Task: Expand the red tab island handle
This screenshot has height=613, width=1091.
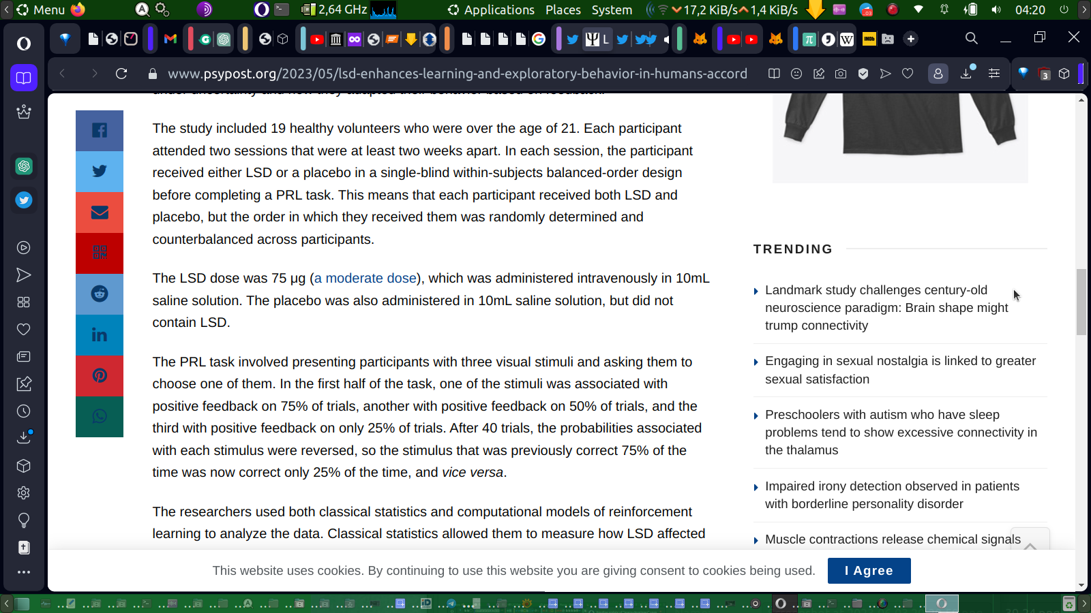Action: point(190,39)
